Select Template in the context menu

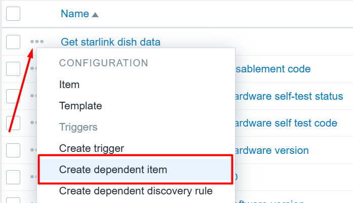tap(81, 106)
